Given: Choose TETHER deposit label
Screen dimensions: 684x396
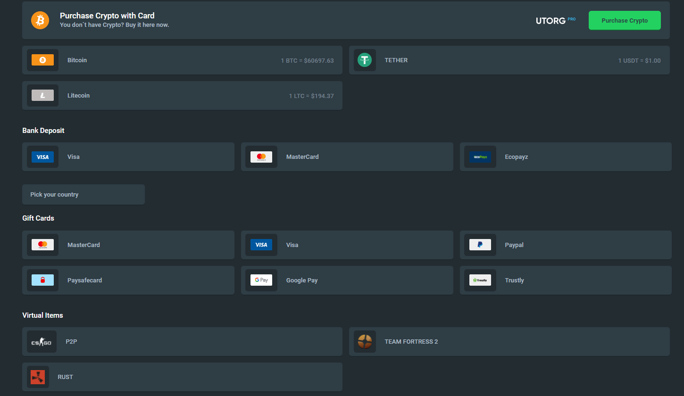Looking at the screenshot, I should click(396, 60).
